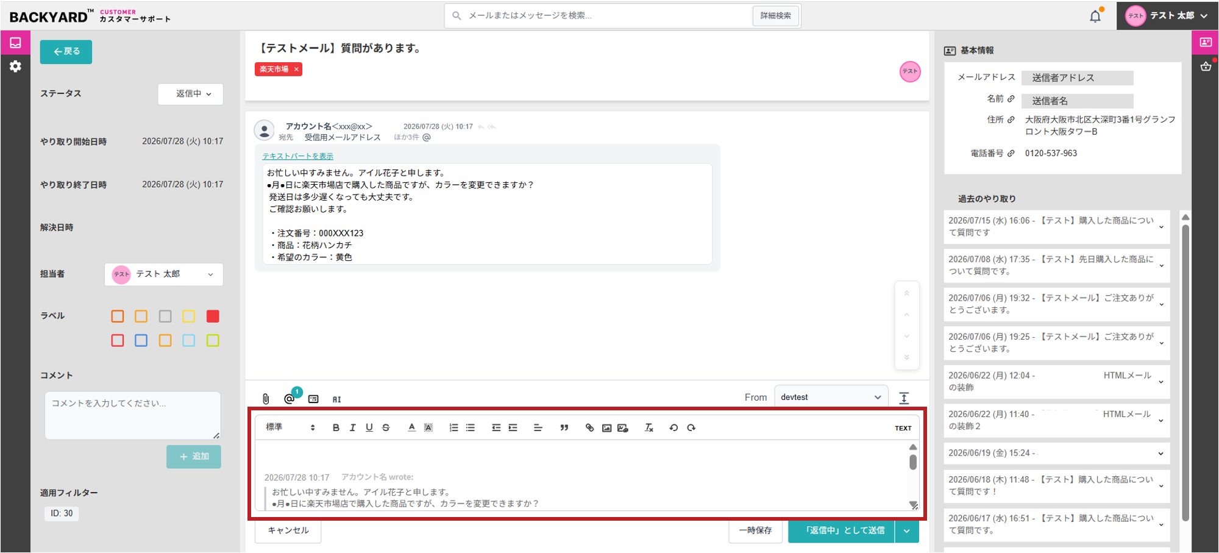This screenshot has width=1219, height=553.
Task: Toggle bold formatting in the editor
Action: point(336,428)
